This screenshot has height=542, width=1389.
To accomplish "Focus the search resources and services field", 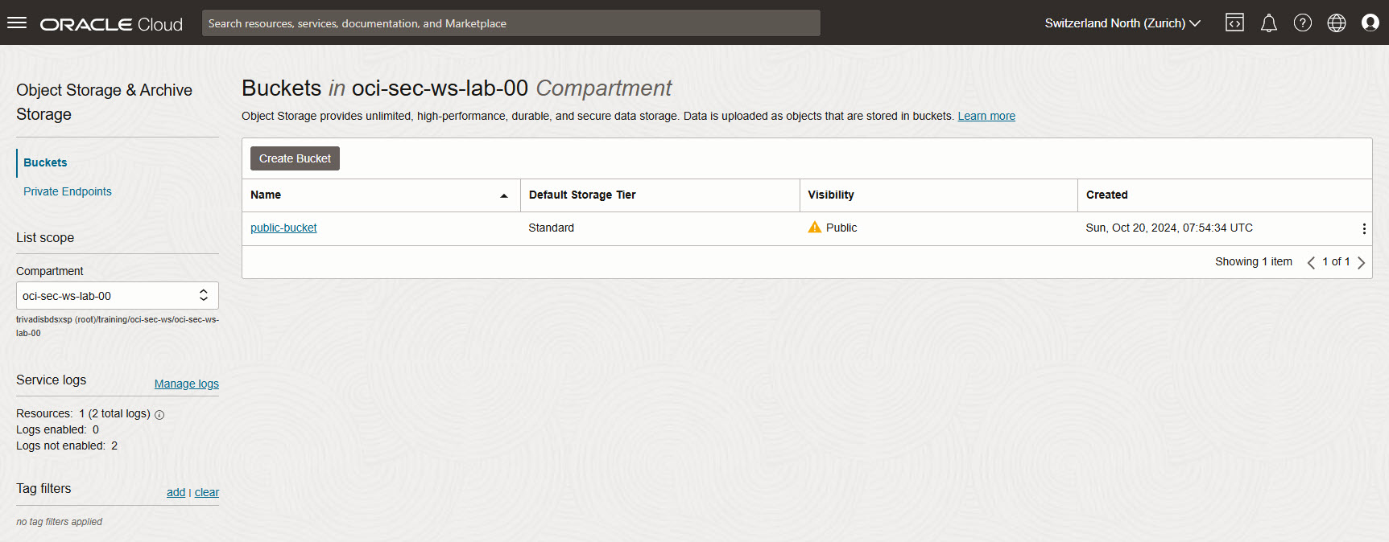I will click(x=511, y=23).
